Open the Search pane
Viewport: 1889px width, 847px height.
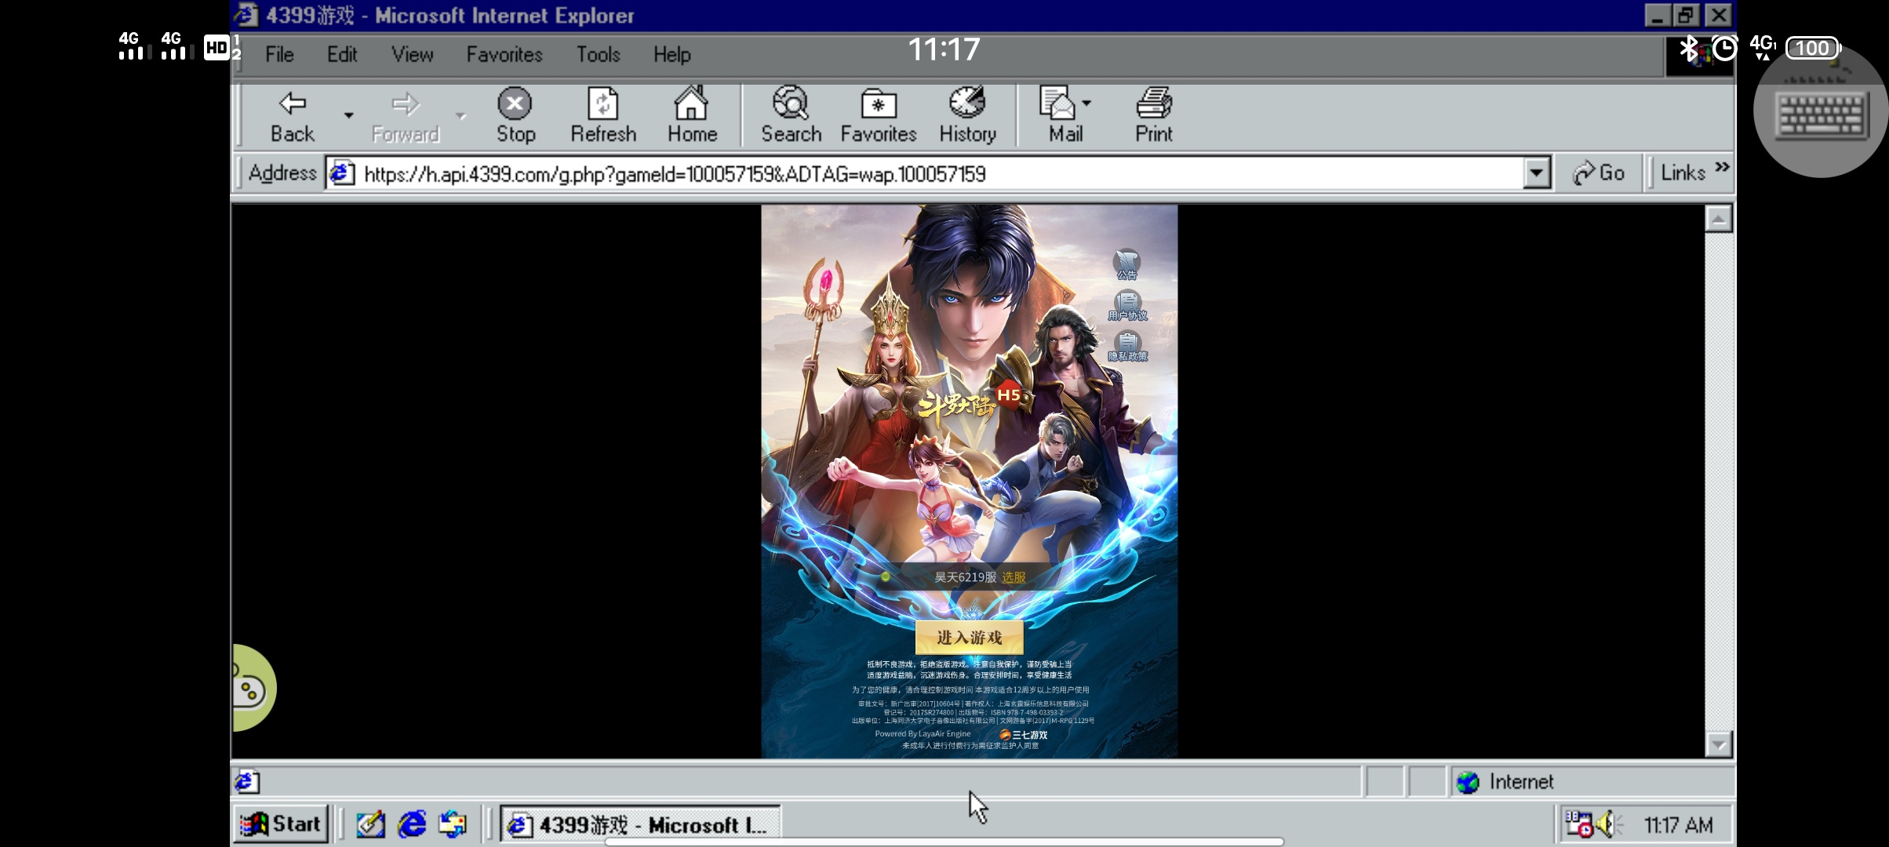tap(791, 116)
